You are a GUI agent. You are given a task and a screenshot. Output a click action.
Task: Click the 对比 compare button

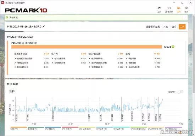[166, 27]
